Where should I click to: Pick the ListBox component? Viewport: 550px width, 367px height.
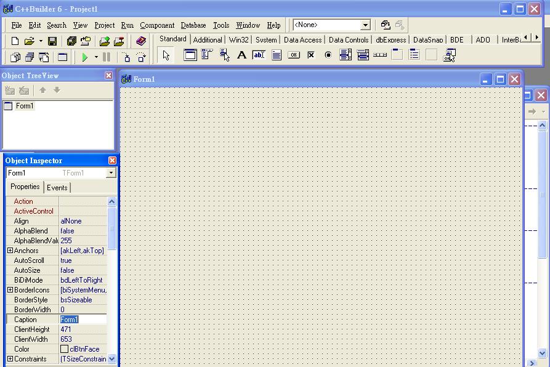click(x=346, y=55)
